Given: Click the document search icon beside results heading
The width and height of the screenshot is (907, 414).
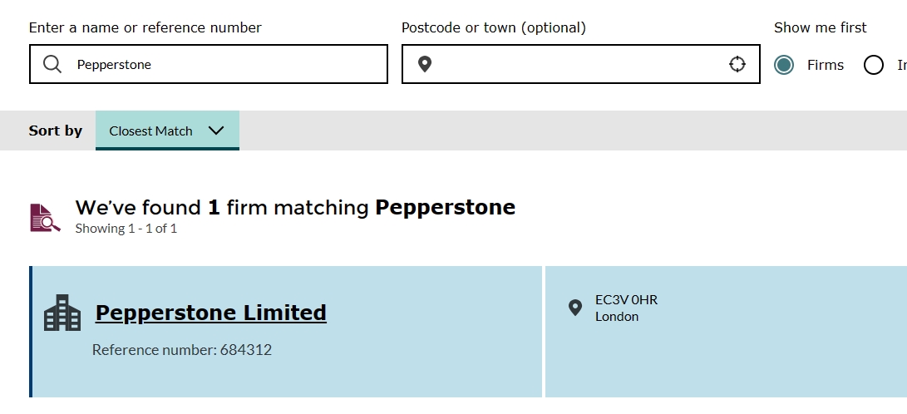Looking at the screenshot, I should click(x=46, y=217).
